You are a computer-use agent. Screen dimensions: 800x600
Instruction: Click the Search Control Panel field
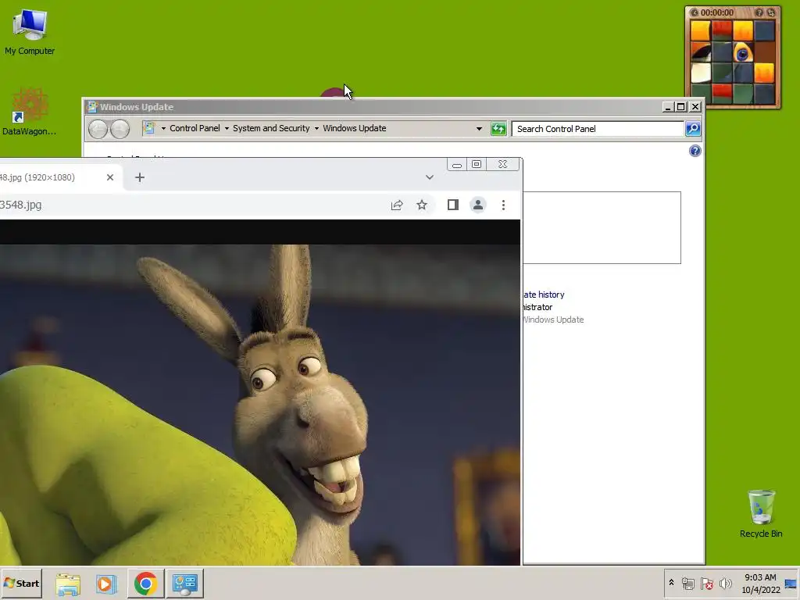(597, 129)
